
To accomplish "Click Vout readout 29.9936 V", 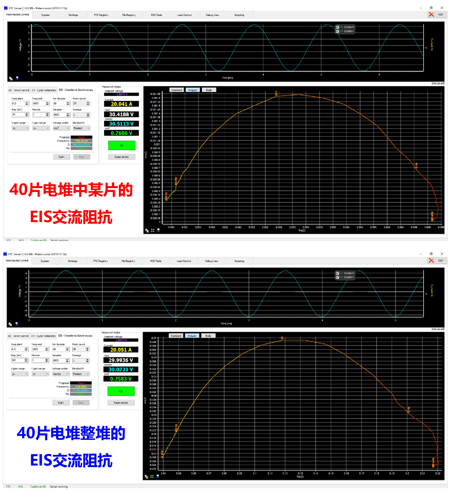I will 121,360.
